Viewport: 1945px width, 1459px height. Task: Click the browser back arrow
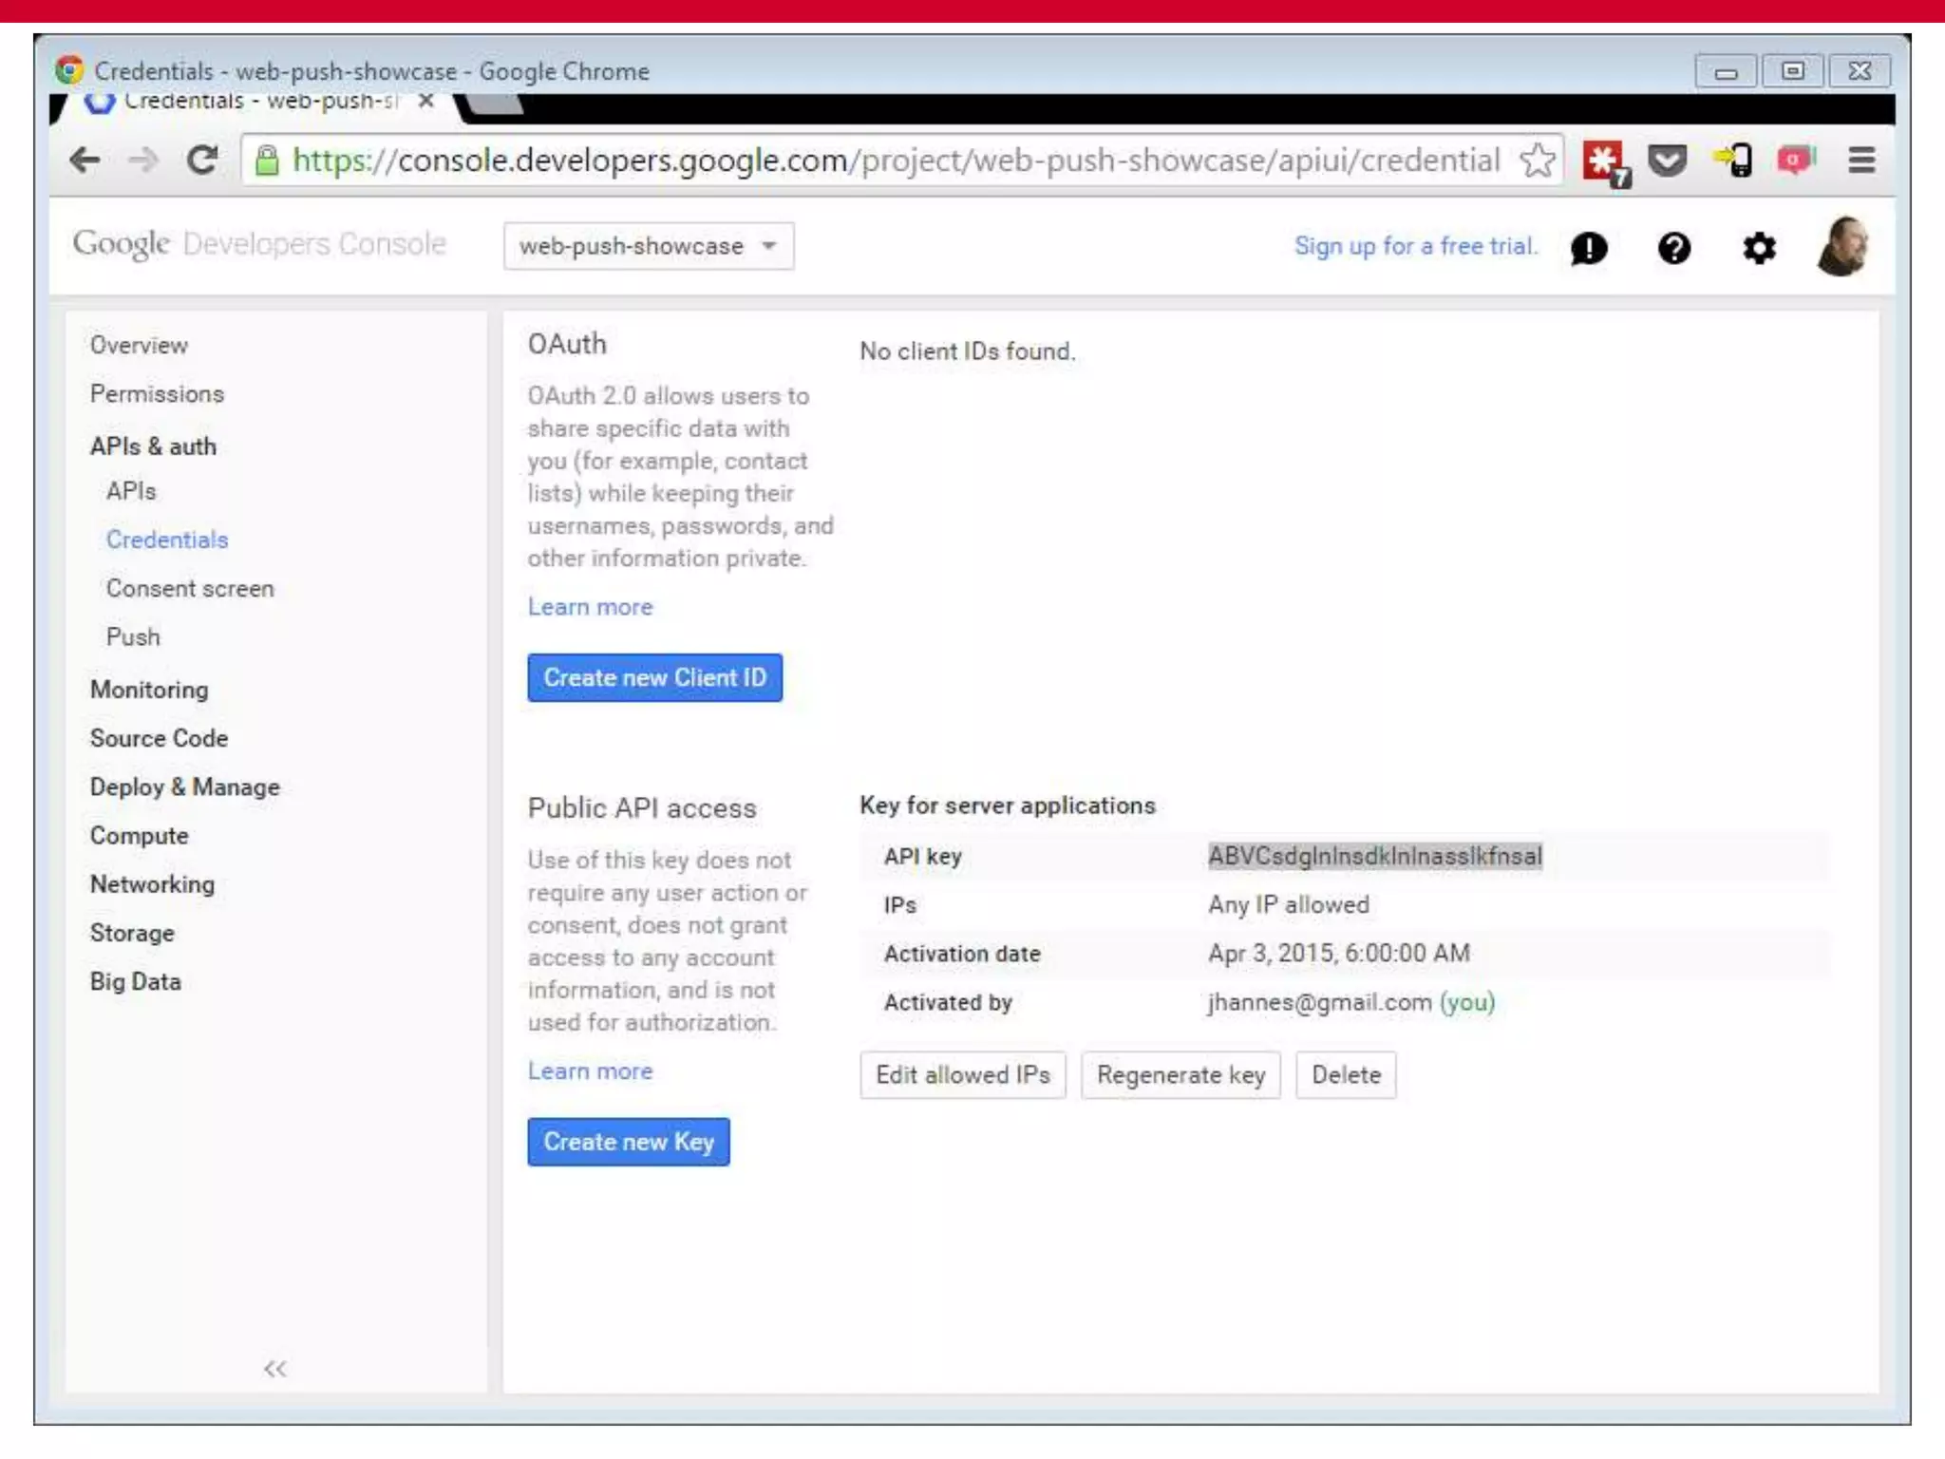coord(85,160)
